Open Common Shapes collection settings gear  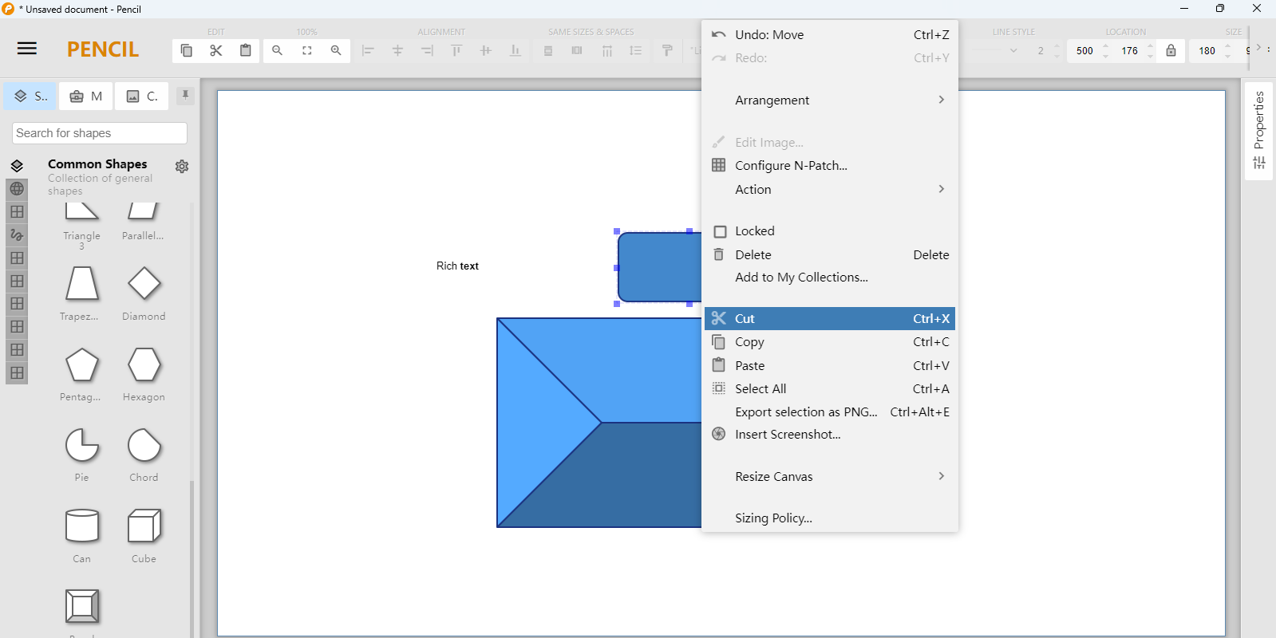pos(182,167)
